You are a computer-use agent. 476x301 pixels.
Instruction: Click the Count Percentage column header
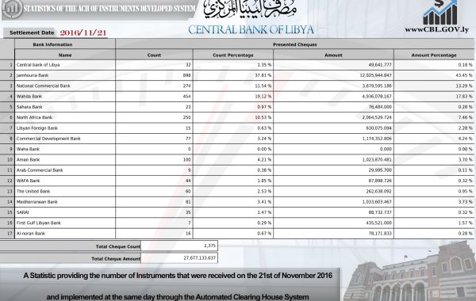pos(232,55)
